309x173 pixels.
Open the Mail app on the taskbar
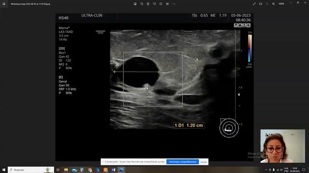(x=74, y=170)
